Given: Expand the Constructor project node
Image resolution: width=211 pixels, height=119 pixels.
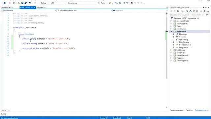Looking at the screenshot, I should click(171, 29).
